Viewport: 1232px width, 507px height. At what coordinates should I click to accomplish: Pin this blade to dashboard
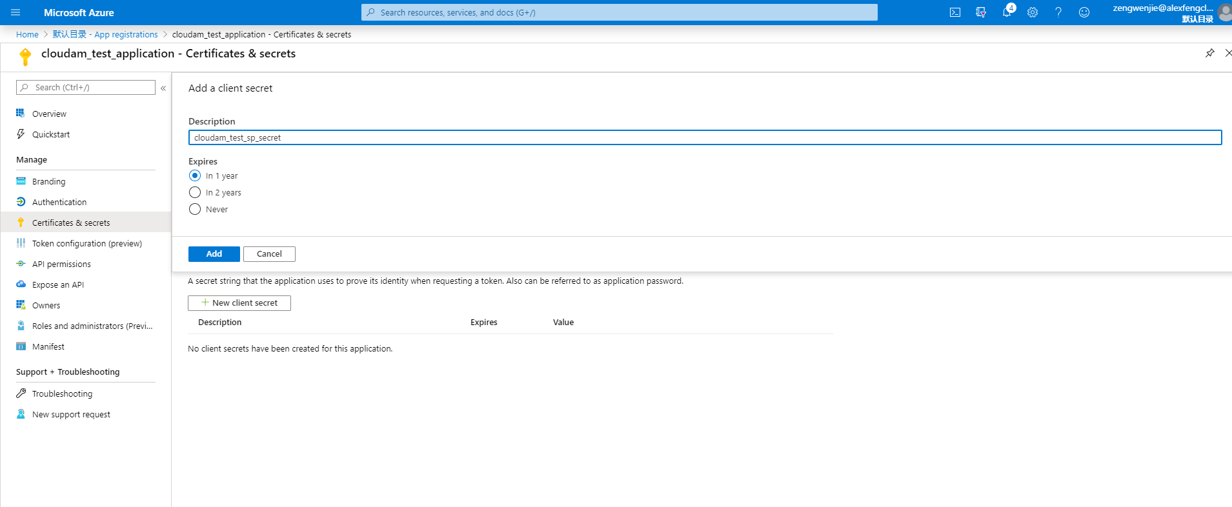click(1209, 53)
